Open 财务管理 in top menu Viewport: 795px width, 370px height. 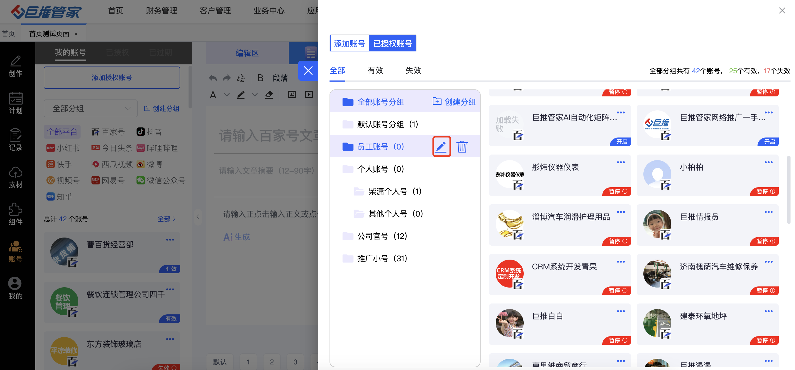162,11
